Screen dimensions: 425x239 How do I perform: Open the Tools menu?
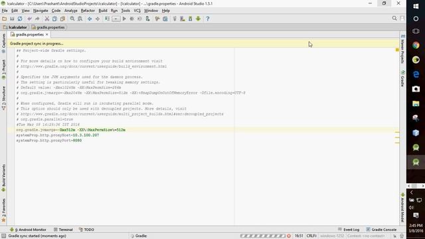126,11
